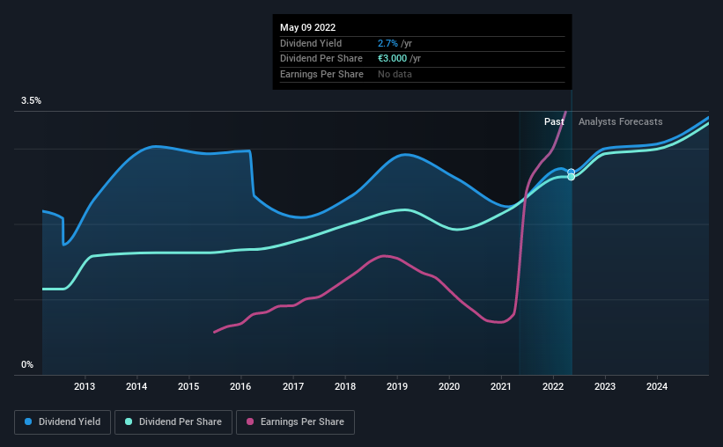723x447 pixels.
Task: Click the 3.5% y-axis label
Action: [x=31, y=101]
